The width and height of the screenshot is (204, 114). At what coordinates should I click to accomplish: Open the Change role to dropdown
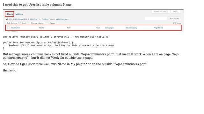pos(39,23)
